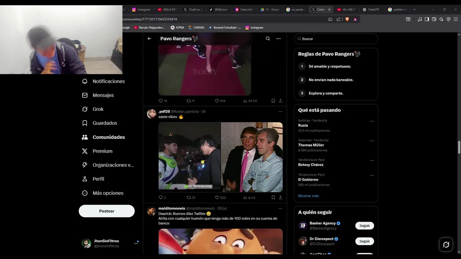Open options menu of the .pdf28 post
Viewport: 461px width, 259px height.
point(281,112)
